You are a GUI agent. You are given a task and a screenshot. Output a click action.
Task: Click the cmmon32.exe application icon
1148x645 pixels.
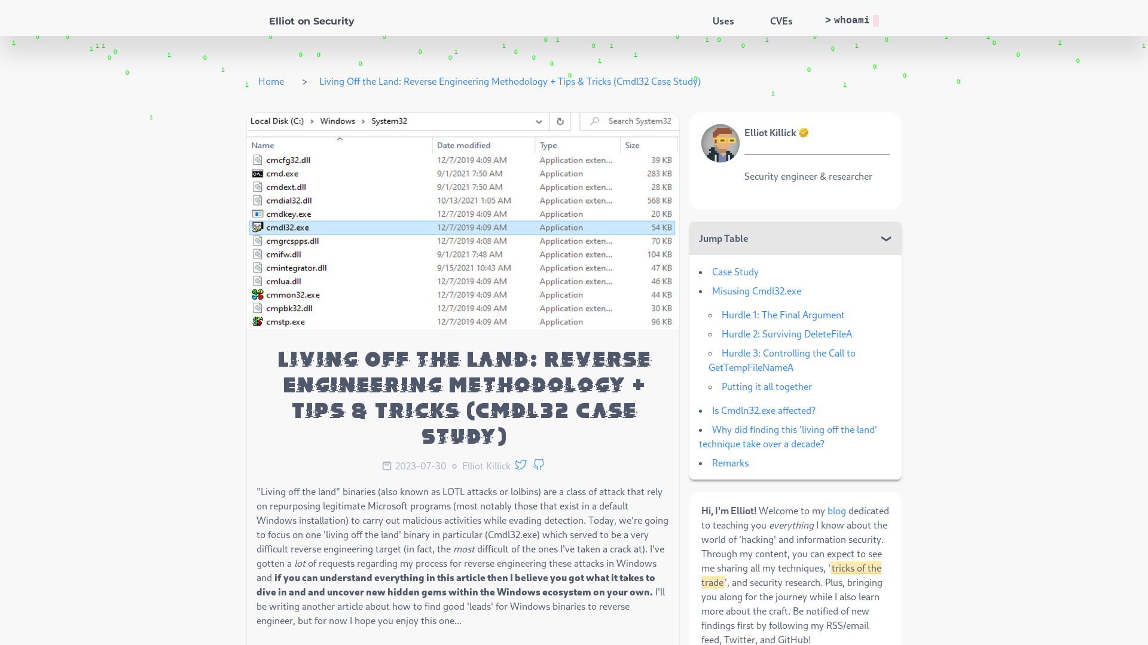(257, 294)
